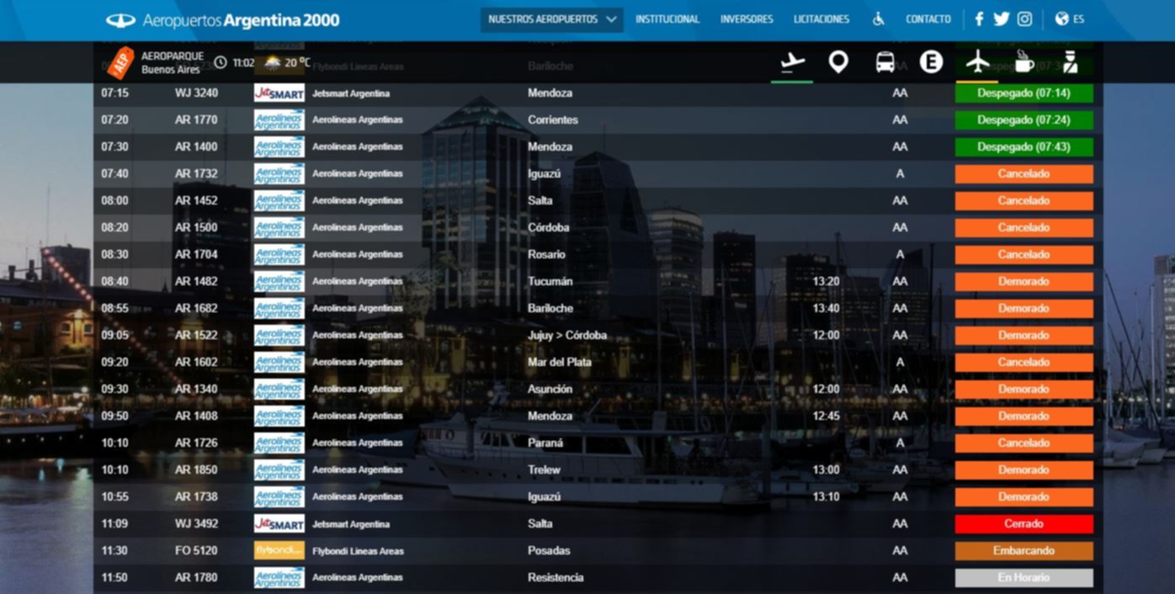Expand the Nuestros Aeropuertos dropdown
The width and height of the screenshot is (1175, 594).
pyautogui.click(x=552, y=19)
